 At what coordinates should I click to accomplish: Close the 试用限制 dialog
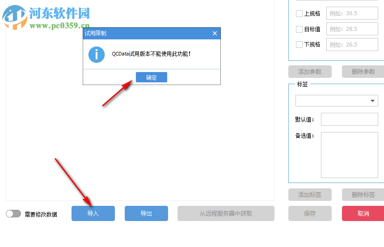pyautogui.click(x=215, y=33)
